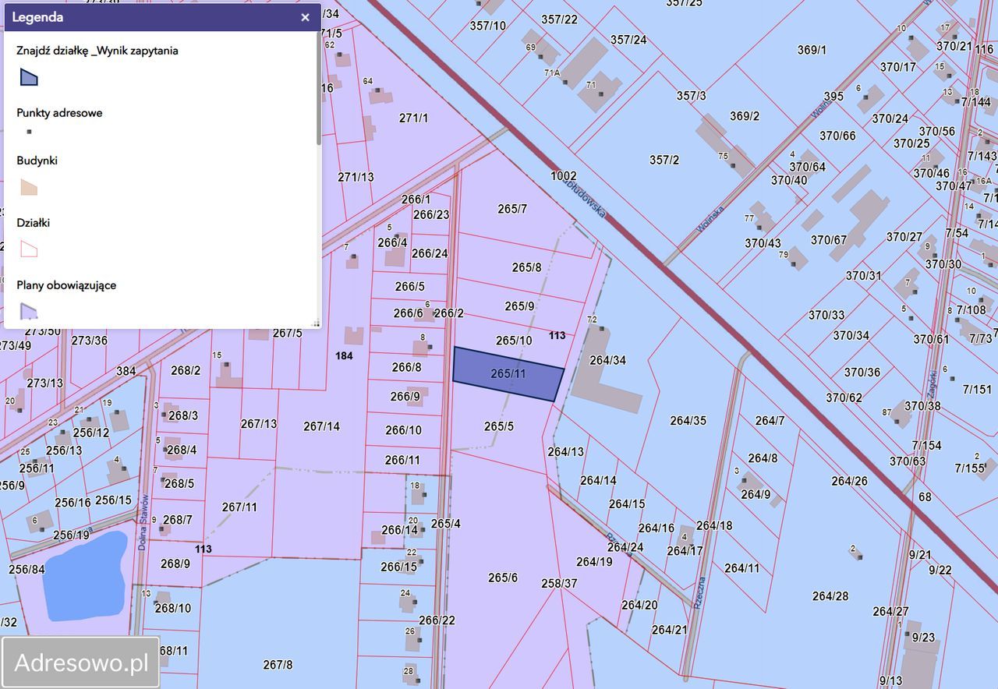Click the Działki legend outline symbol
The width and height of the screenshot is (998, 689).
coord(29,249)
